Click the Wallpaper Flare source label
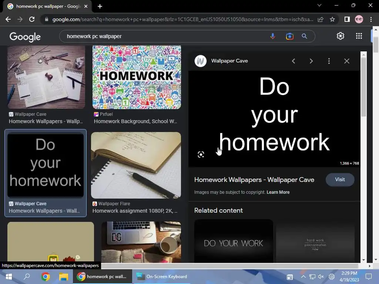The height and width of the screenshot is (284, 379). 114,204
